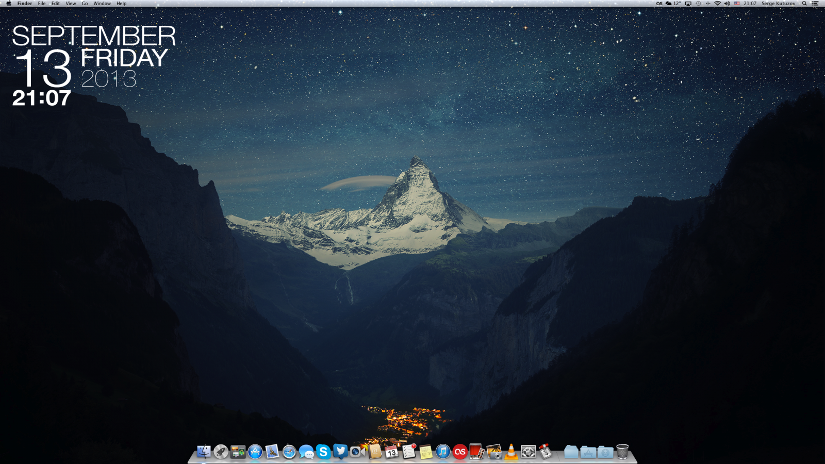Show Notification Center from menu bar

(x=815, y=4)
